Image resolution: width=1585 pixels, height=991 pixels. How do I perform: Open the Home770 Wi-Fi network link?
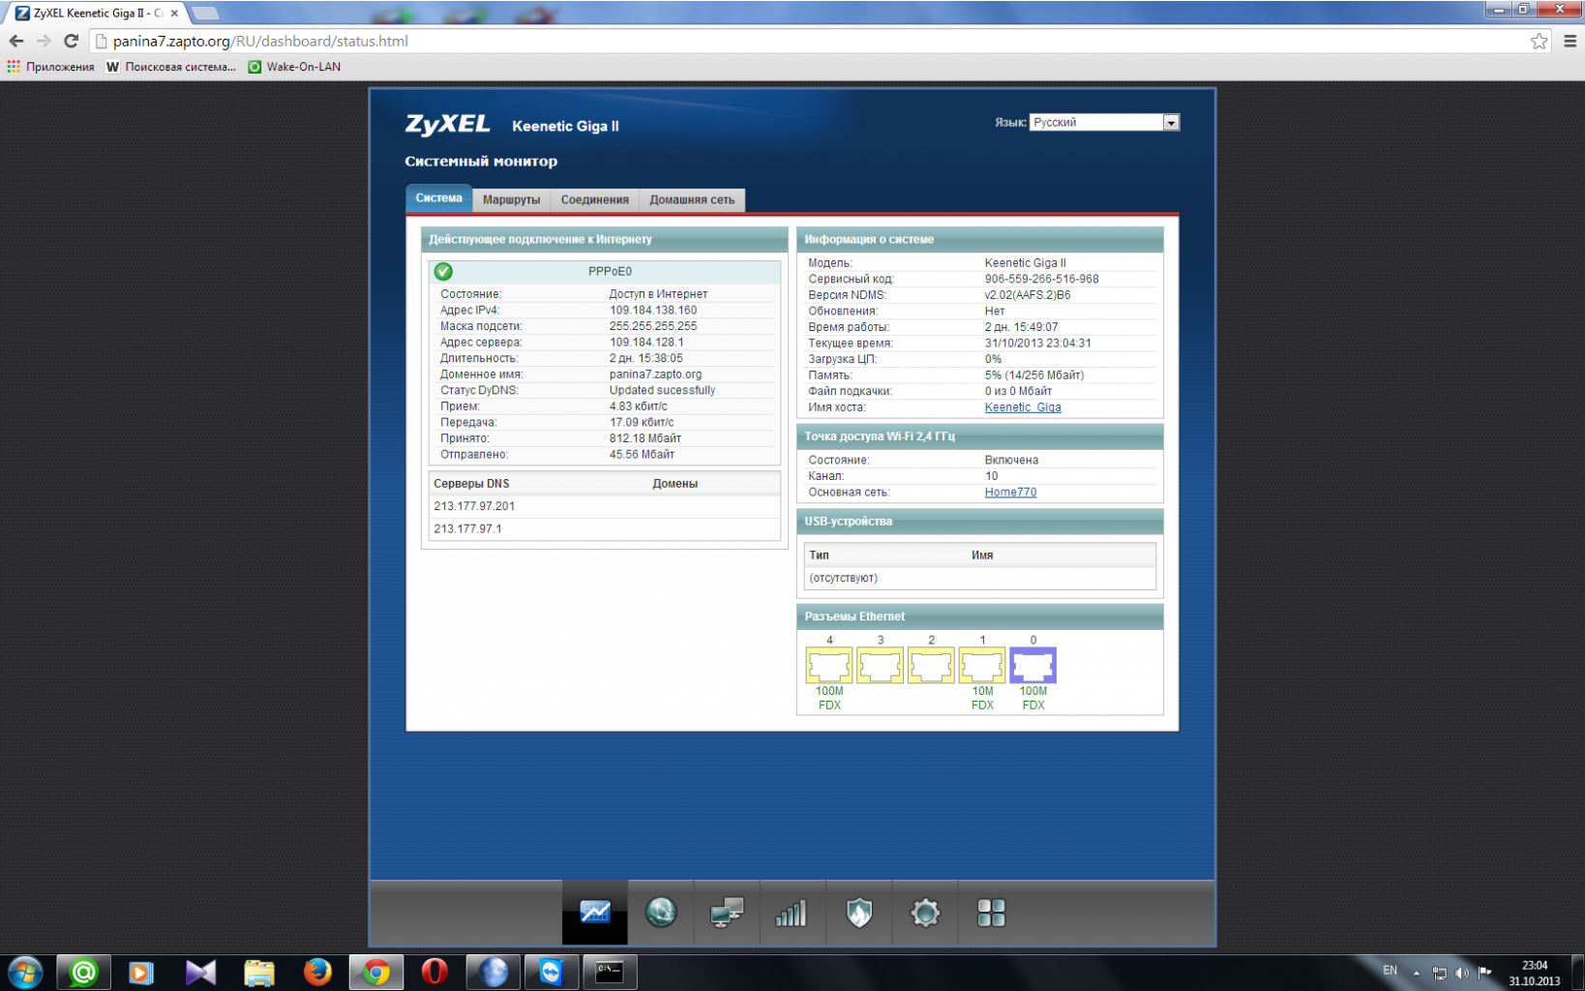pos(1010,492)
